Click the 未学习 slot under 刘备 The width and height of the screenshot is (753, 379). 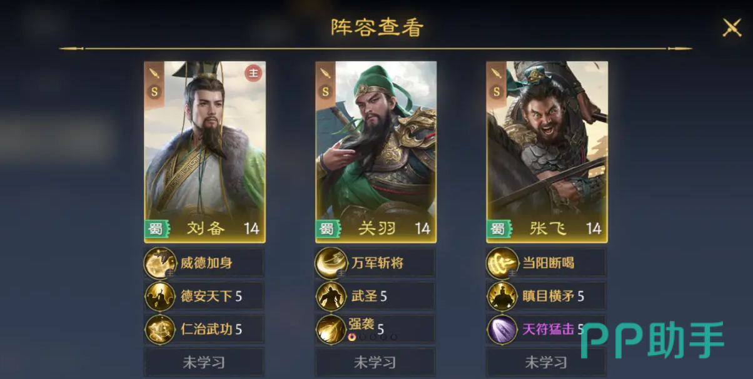[205, 362]
